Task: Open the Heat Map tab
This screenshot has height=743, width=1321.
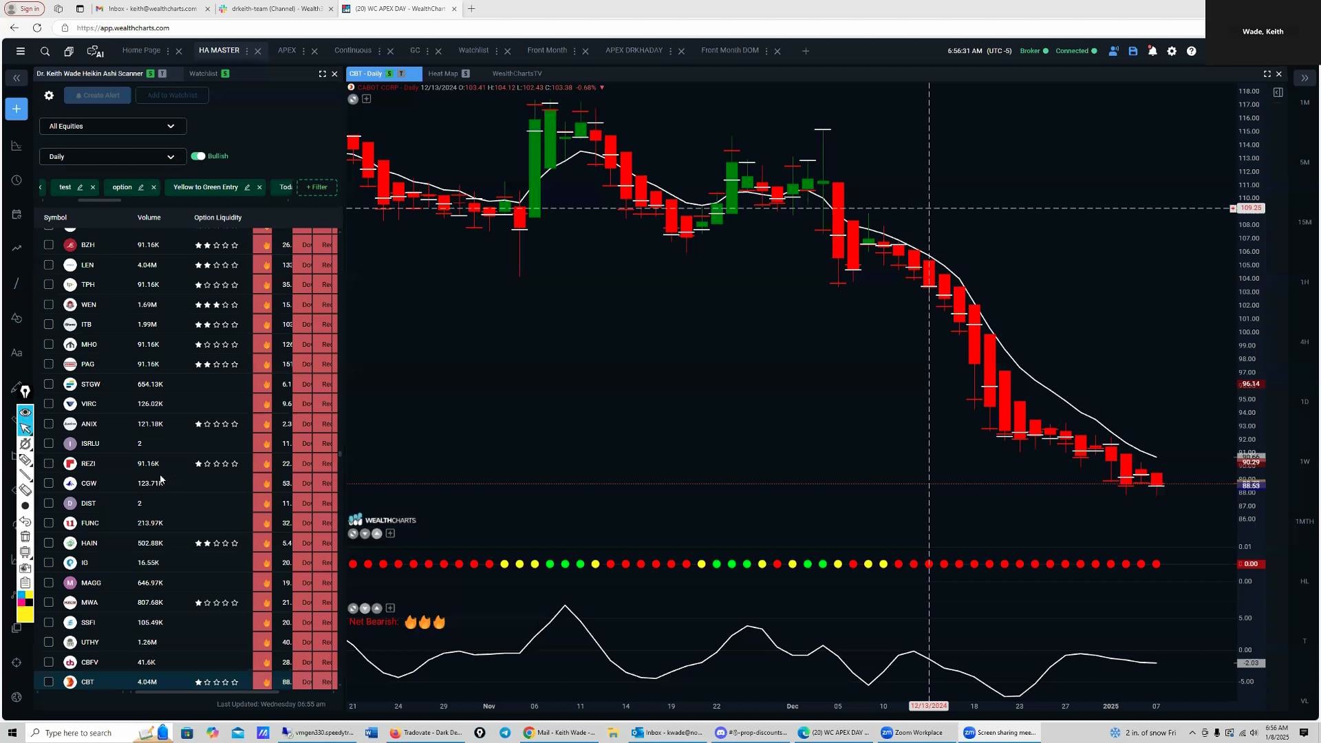Action: (442, 74)
